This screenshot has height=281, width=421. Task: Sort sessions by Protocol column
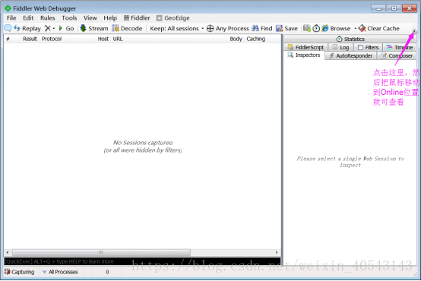55,39
